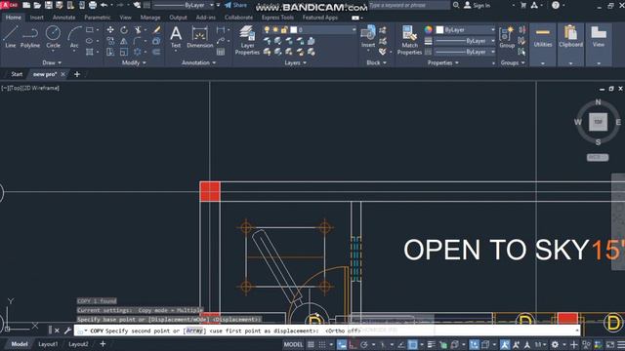Viewport: 625px width, 351px height.
Task: Click the Trim tool icon
Action: click(138, 30)
